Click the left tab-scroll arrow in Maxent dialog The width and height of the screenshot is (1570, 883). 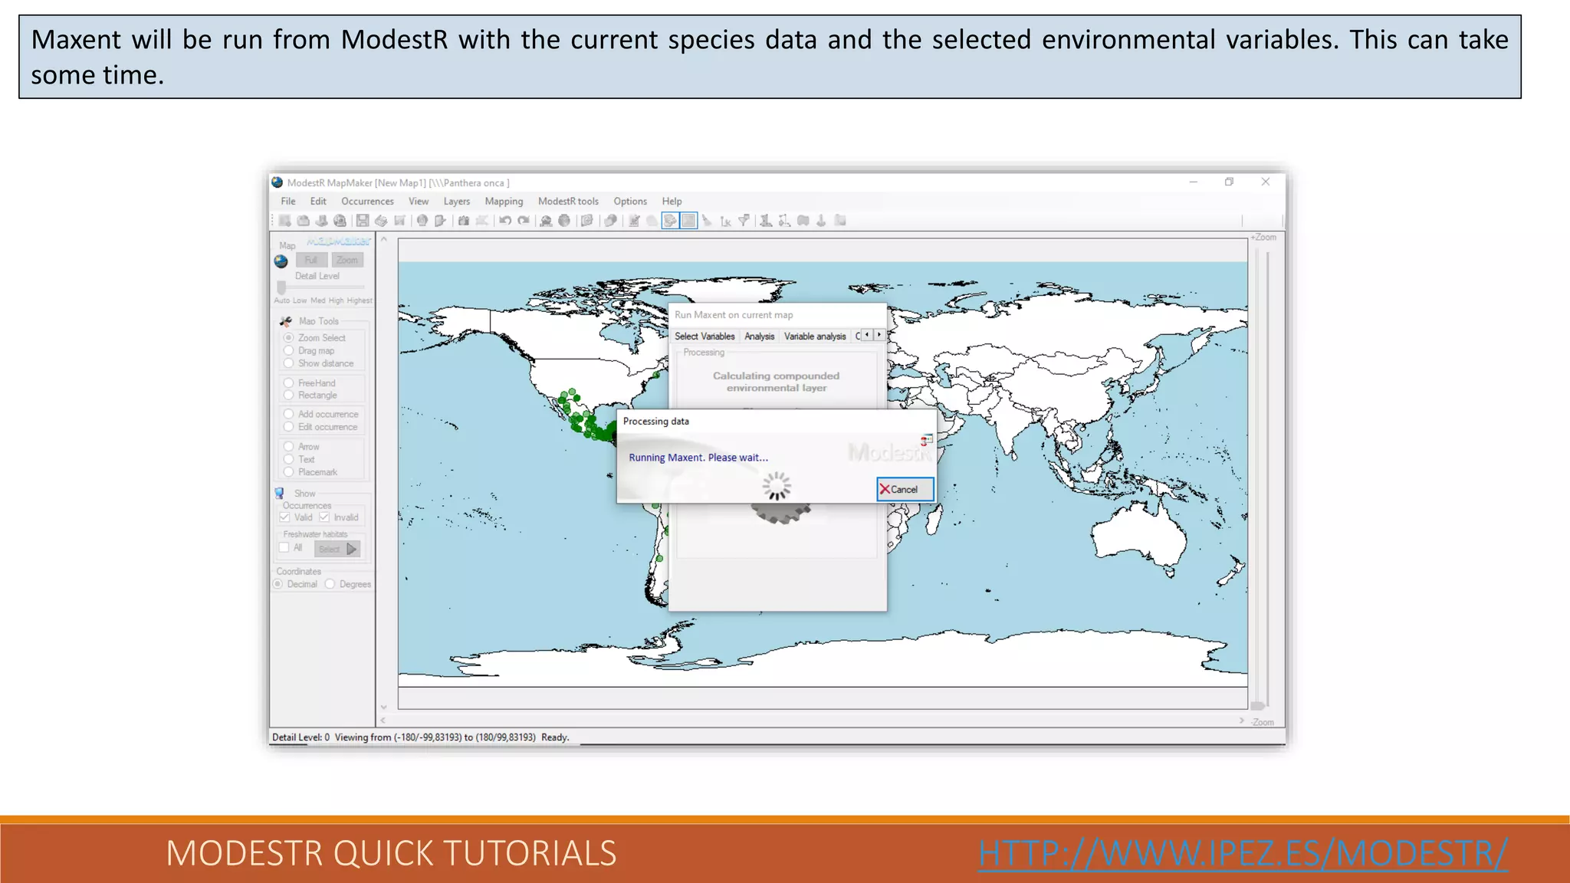(x=867, y=335)
